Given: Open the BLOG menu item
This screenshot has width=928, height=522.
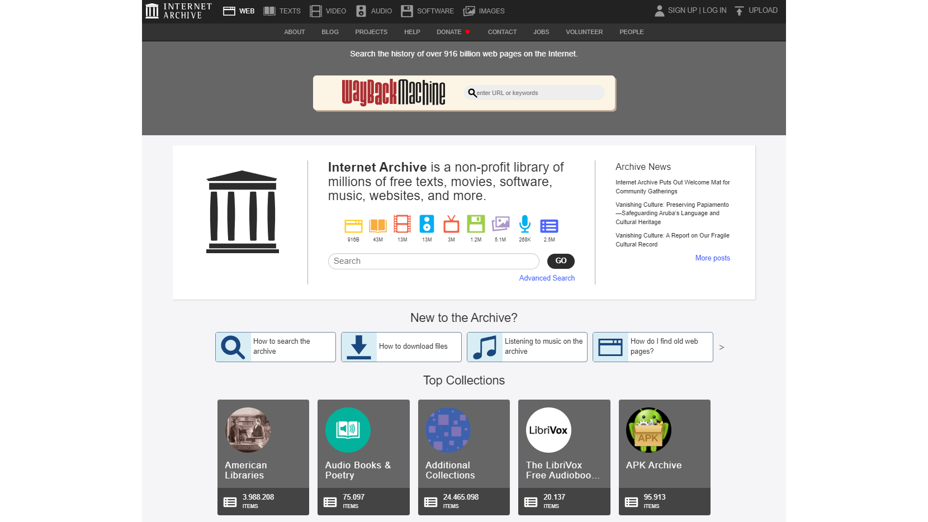Looking at the screenshot, I should [x=330, y=32].
